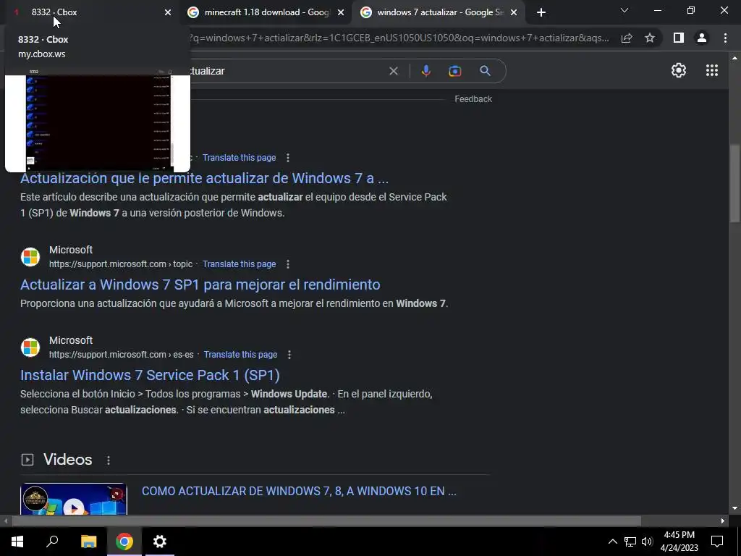Open the Windows Start menu

coord(17,542)
